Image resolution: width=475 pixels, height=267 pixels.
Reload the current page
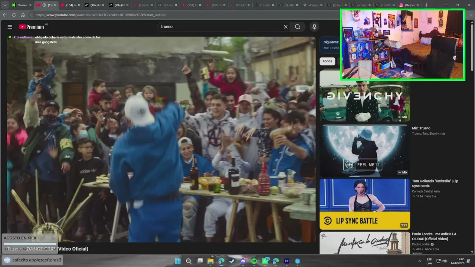(x=14, y=15)
